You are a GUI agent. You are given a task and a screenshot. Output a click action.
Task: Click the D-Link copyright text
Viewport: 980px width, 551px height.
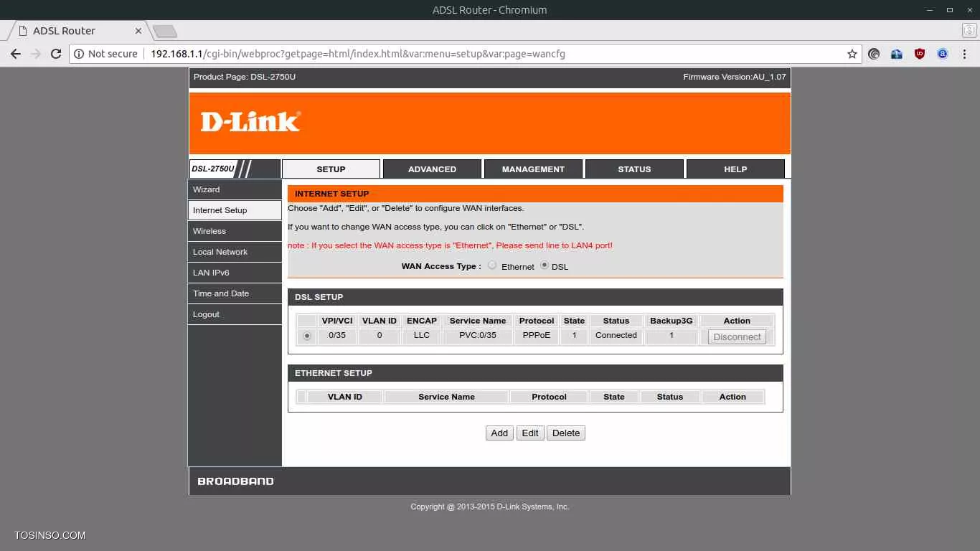490,507
